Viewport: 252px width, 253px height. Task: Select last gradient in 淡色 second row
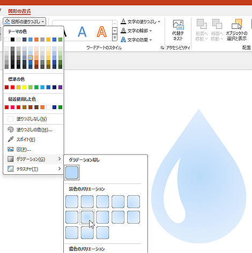tap(134, 217)
